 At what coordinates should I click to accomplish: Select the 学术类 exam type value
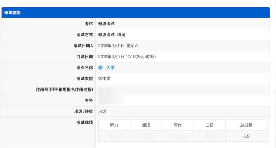[104, 79]
